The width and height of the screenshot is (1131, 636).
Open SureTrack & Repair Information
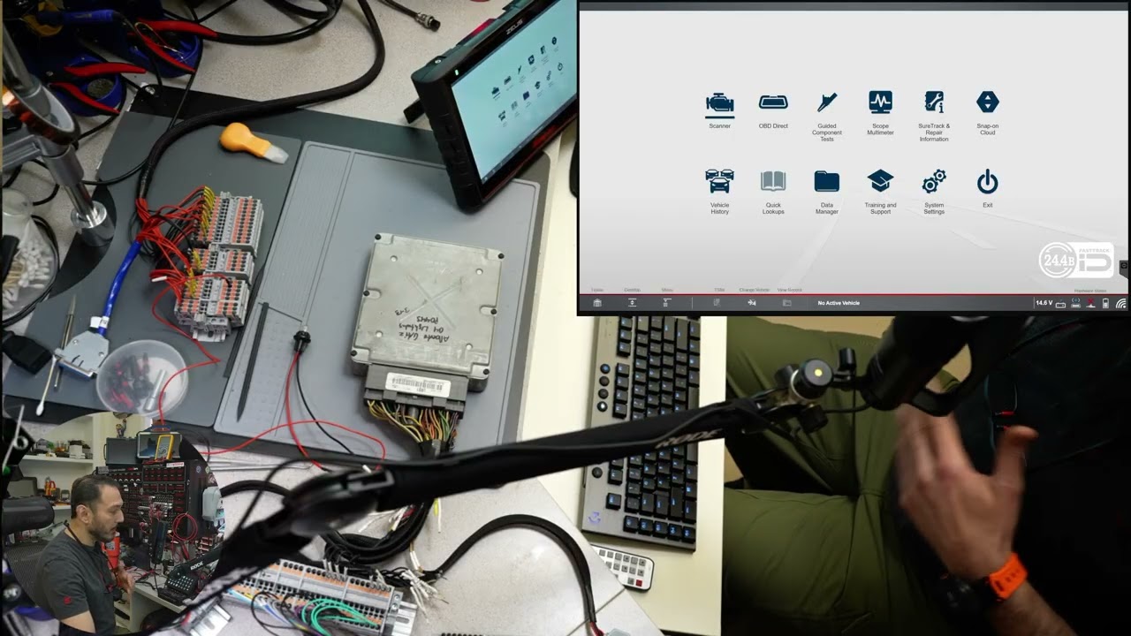click(x=934, y=116)
